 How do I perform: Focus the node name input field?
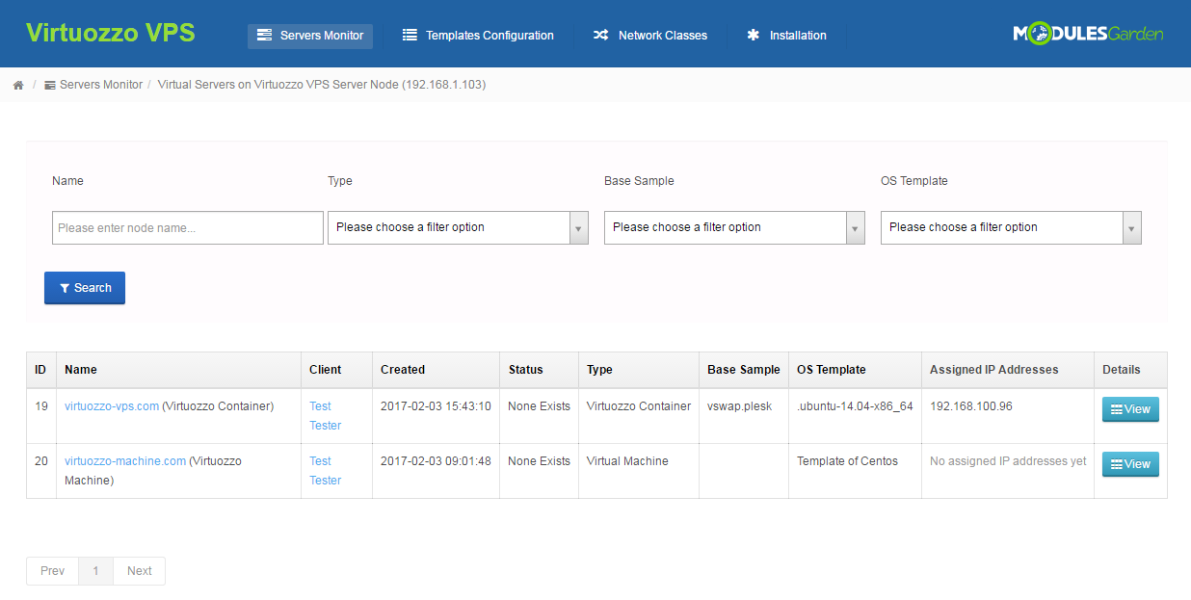(188, 228)
